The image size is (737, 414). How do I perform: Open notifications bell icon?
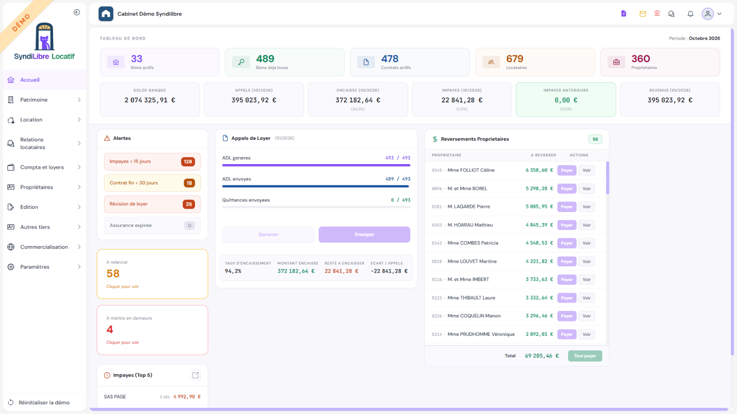(690, 14)
